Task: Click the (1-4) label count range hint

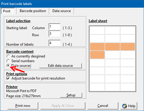Action: 67,44
